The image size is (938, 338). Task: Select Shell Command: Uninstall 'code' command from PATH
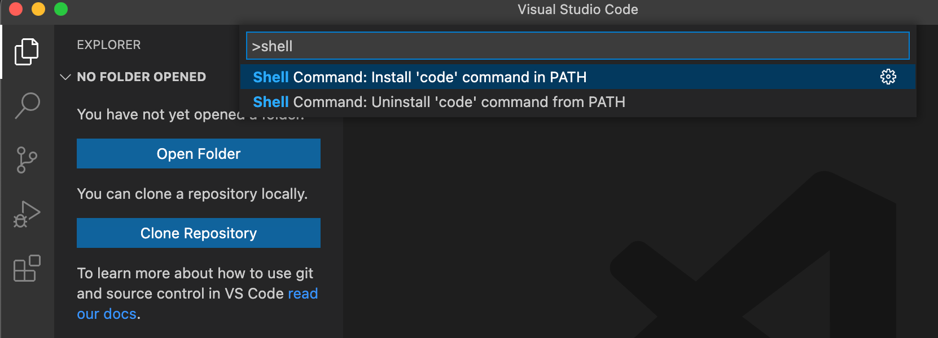click(577, 102)
